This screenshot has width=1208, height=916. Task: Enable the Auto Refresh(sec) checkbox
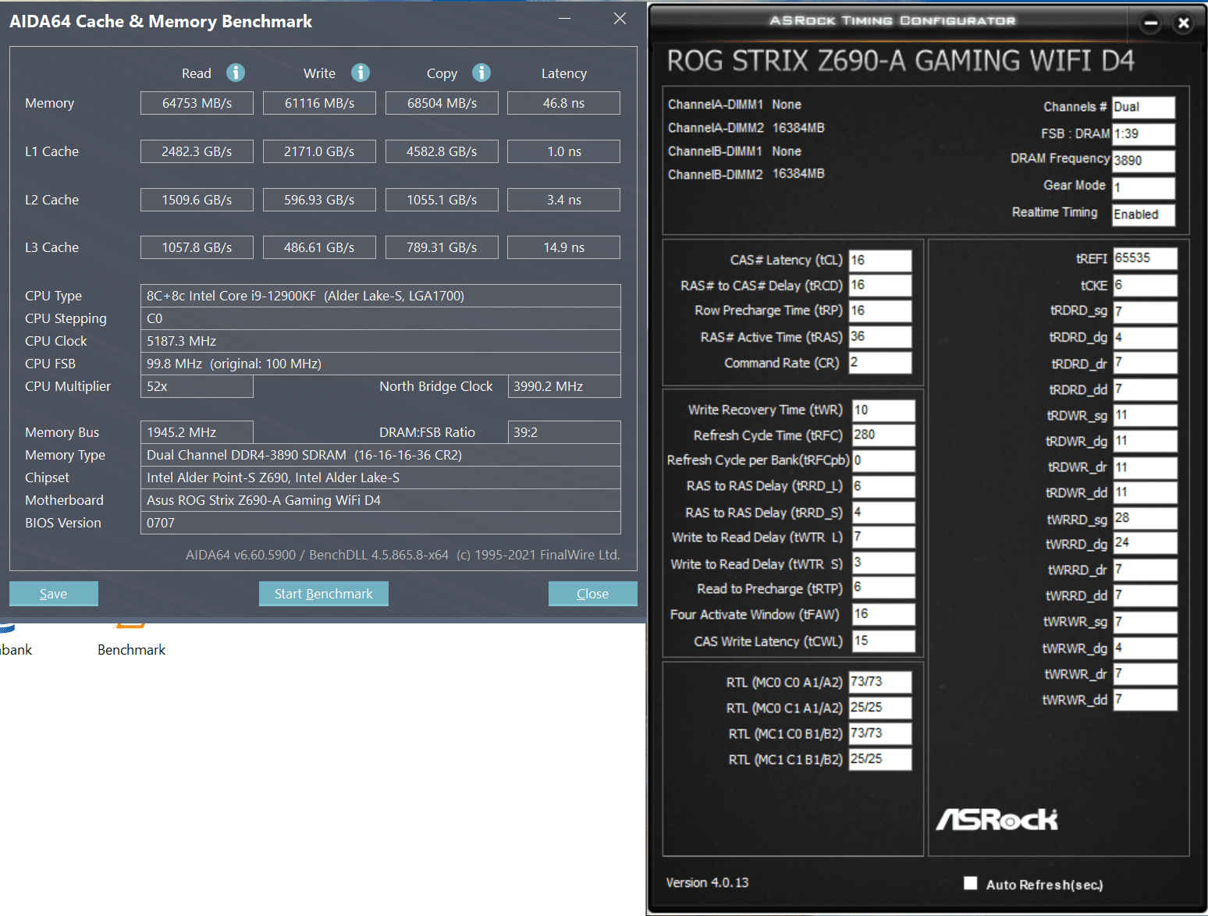(x=970, y=883)
